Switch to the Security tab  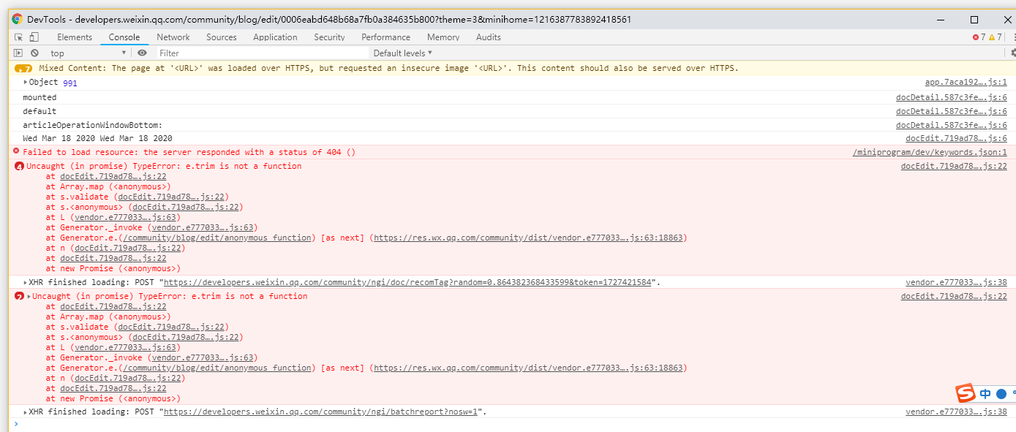(x=329, y=37)
